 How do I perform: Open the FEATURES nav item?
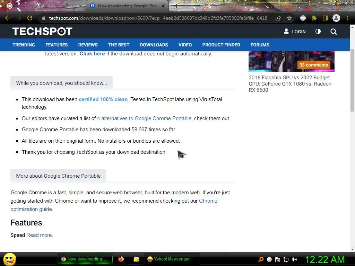coord(57,45)
